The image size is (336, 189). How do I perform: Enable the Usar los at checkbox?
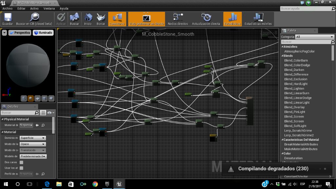(22, 168)
